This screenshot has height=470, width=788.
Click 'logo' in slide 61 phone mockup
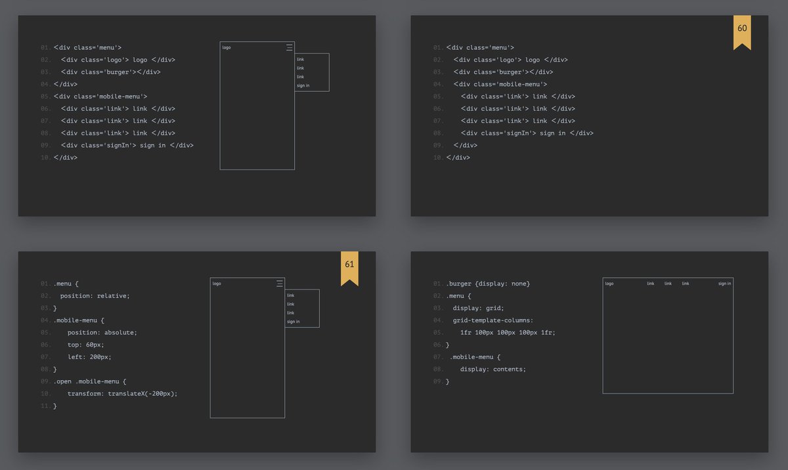pos(217,284)
